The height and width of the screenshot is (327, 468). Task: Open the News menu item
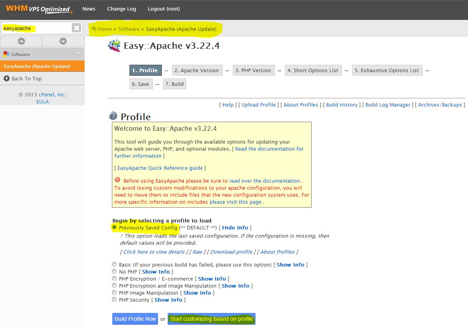[89, 9]
